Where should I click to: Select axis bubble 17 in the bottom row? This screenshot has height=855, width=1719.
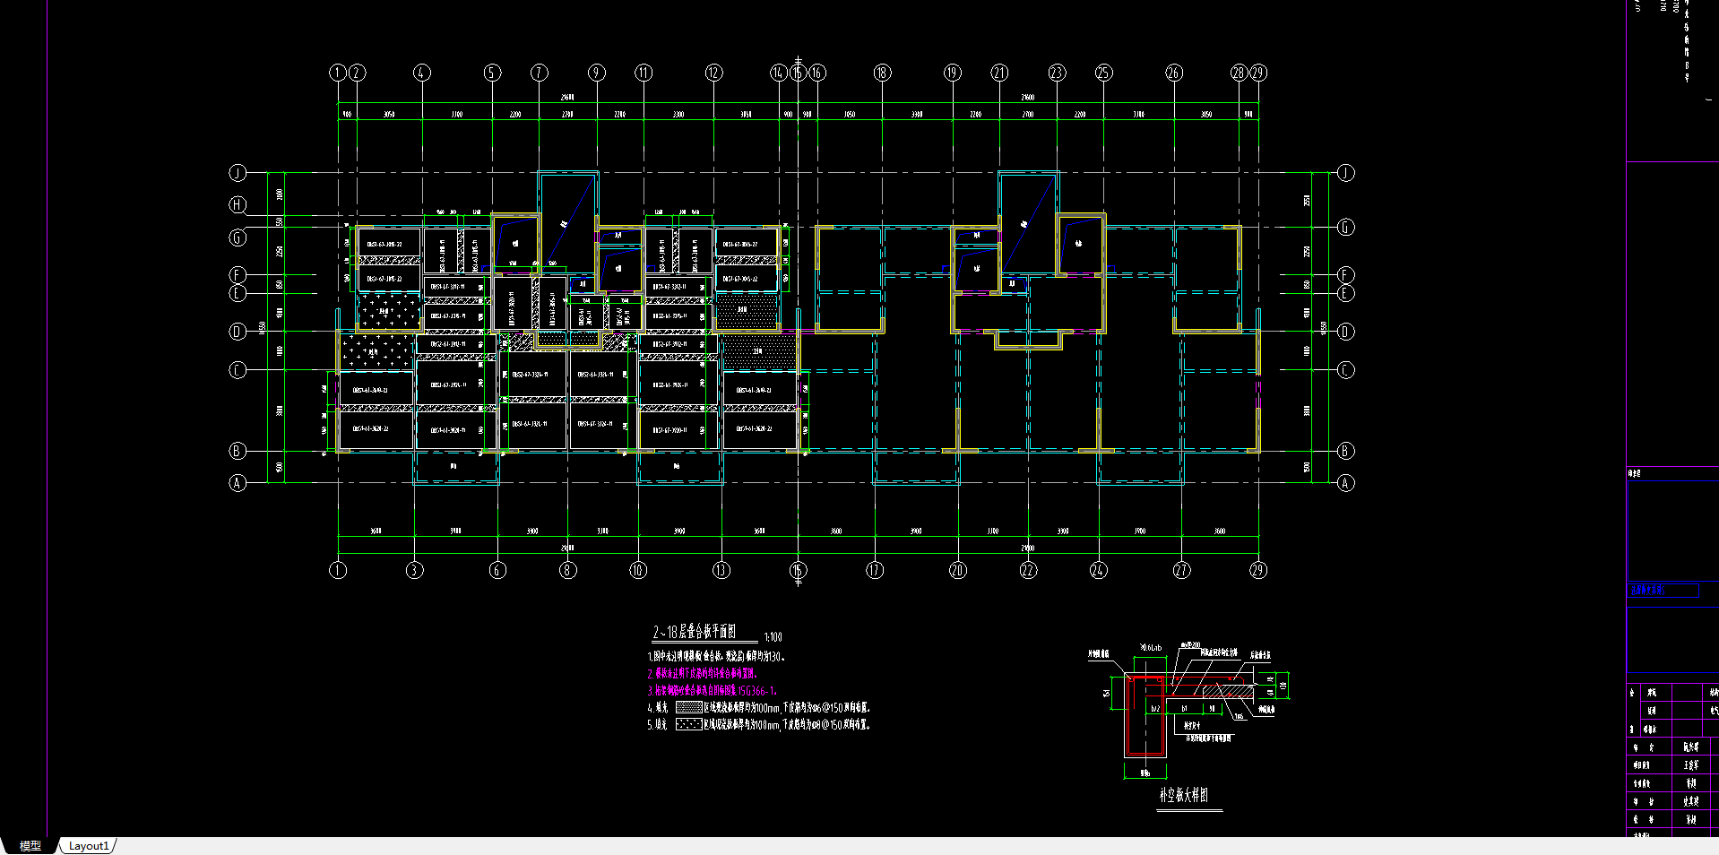tap(875, 570)
